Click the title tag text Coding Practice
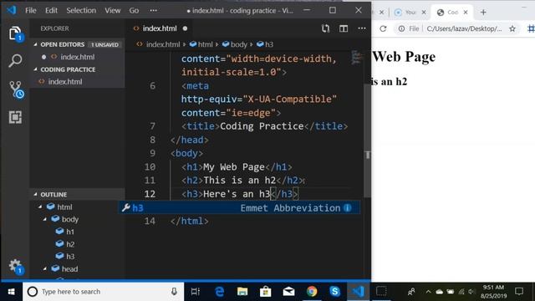Screen dimensions: 535x301 click(x=262, y=126)
